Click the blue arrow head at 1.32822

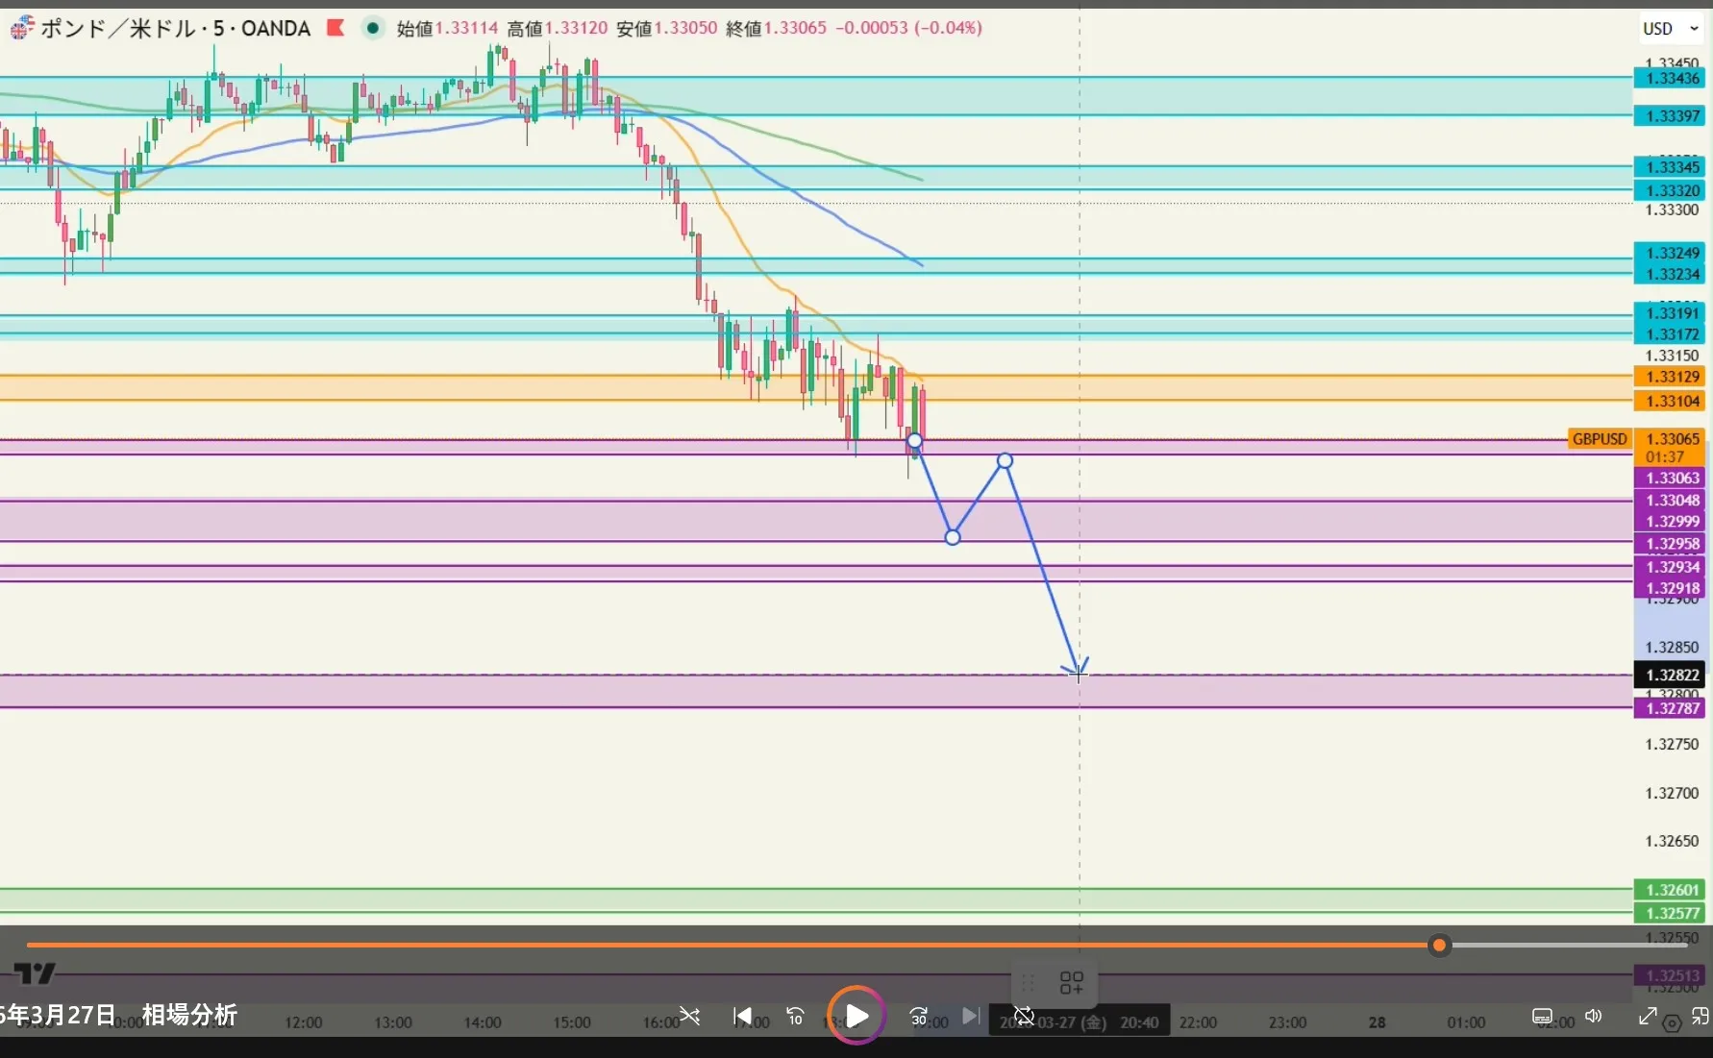pos(1076,669)
